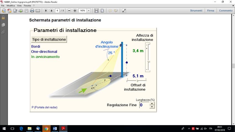Open the Modifica menu

coord(11,6)
